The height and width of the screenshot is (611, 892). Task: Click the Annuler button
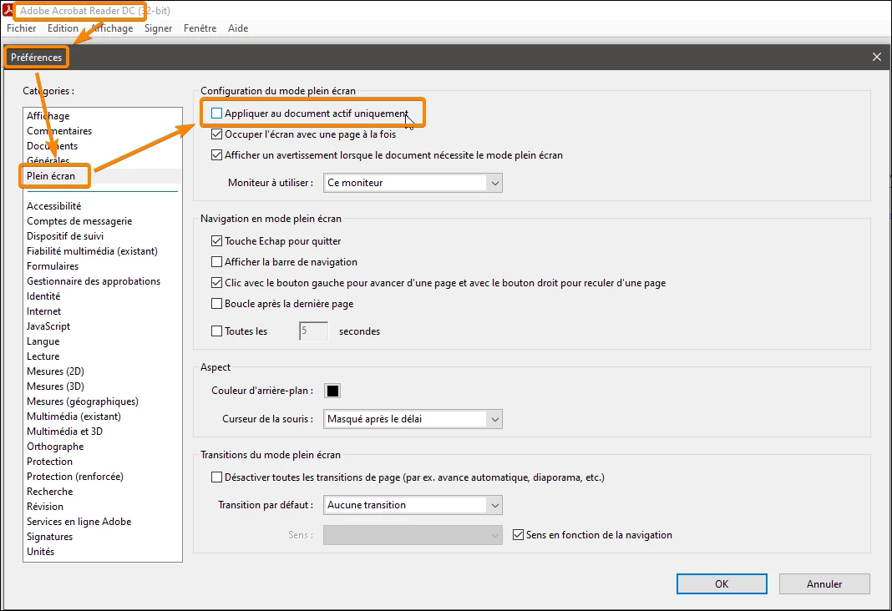[824, 583]
